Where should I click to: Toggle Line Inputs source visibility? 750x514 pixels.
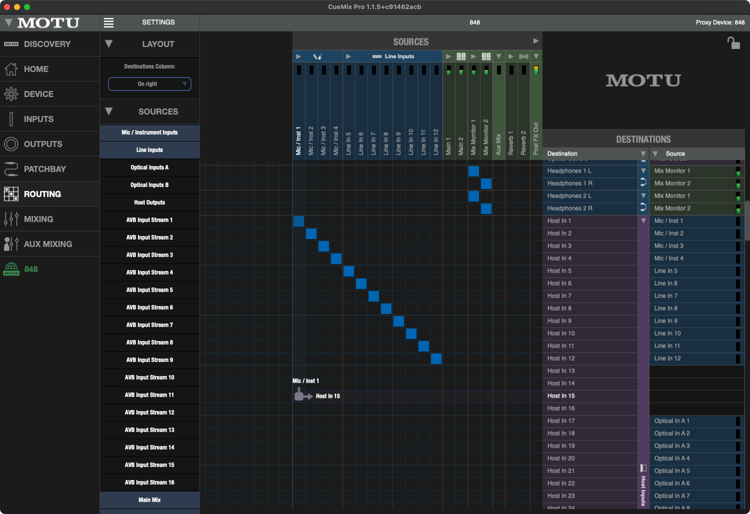click(149, 150)
